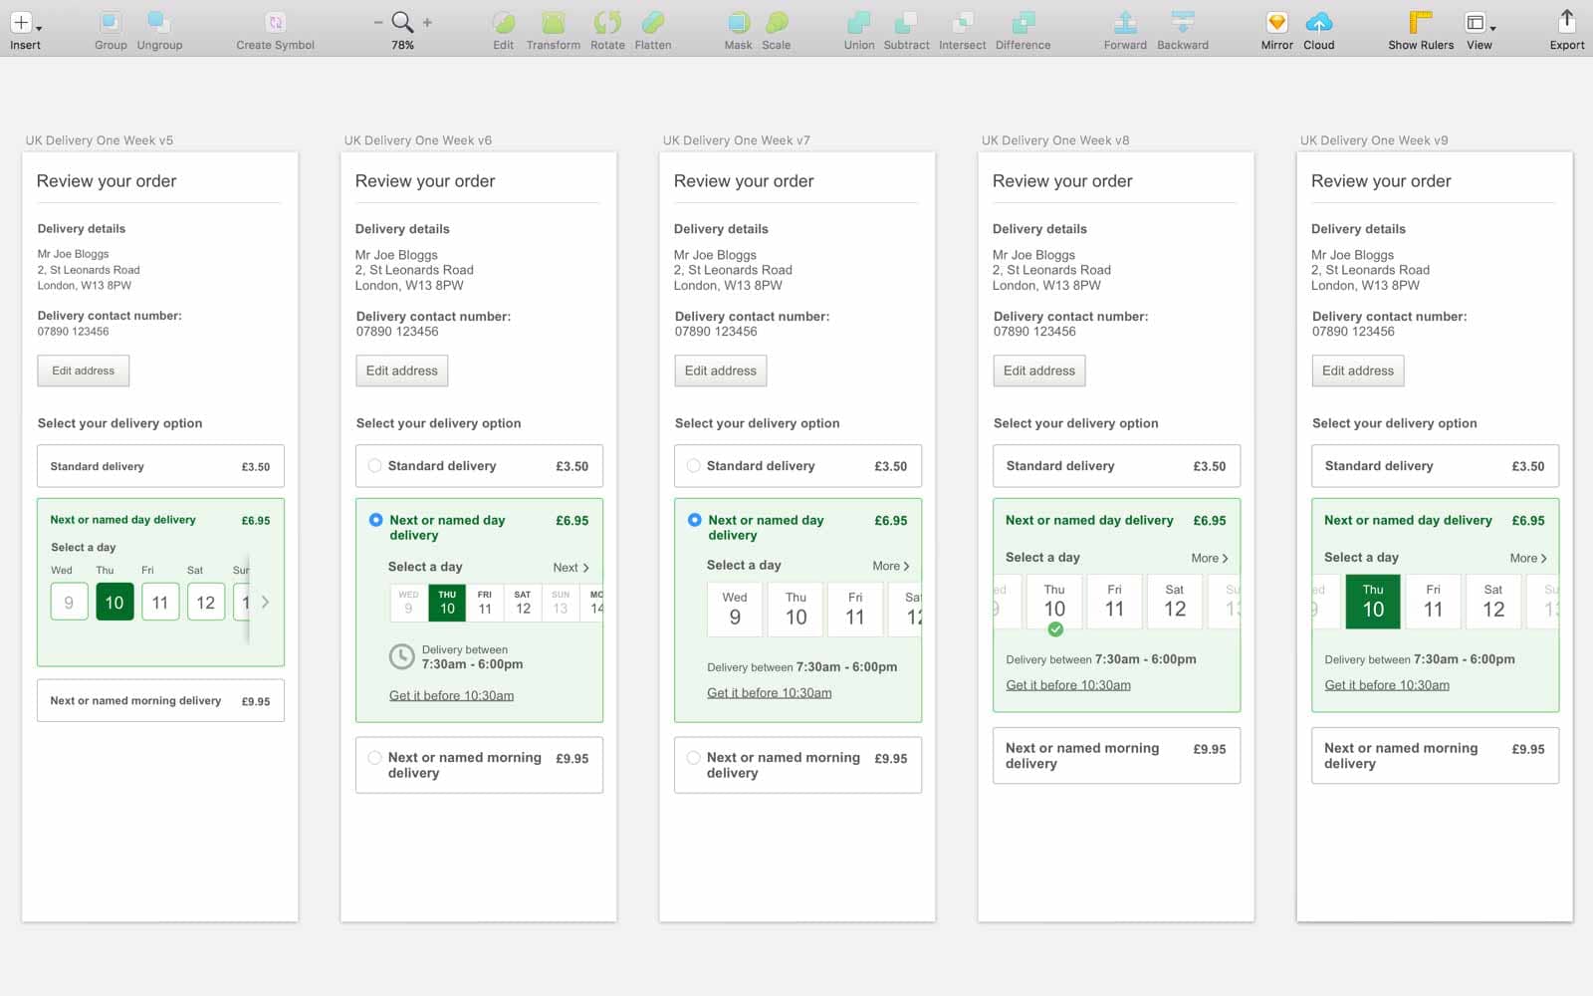Choose Next or named day delivery radio in v6
This screenshot has height=996, width=1593.
[375, 520]
